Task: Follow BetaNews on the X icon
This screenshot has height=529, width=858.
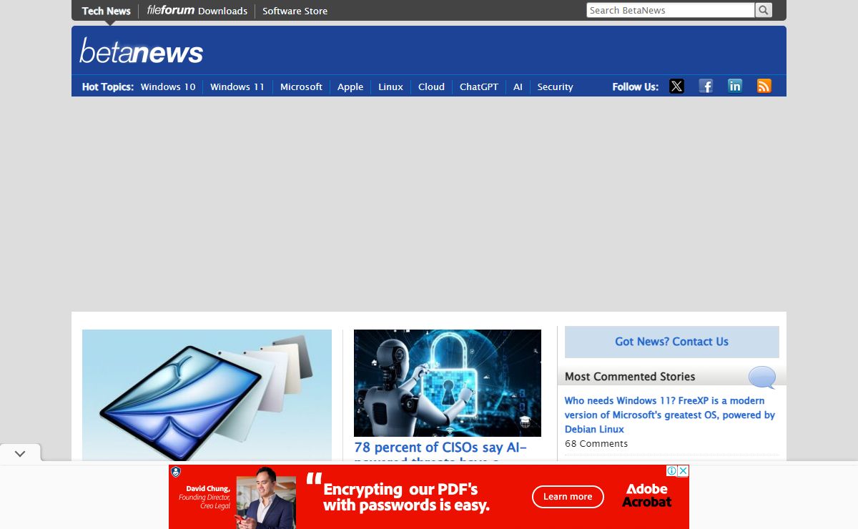Action: click(676, 86)
